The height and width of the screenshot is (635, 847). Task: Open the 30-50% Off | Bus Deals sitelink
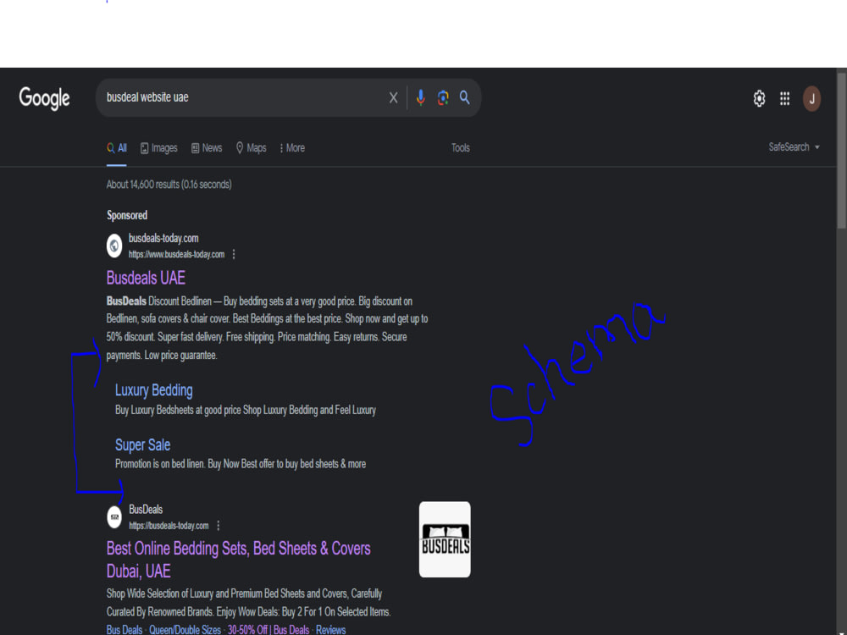[268, 630]
